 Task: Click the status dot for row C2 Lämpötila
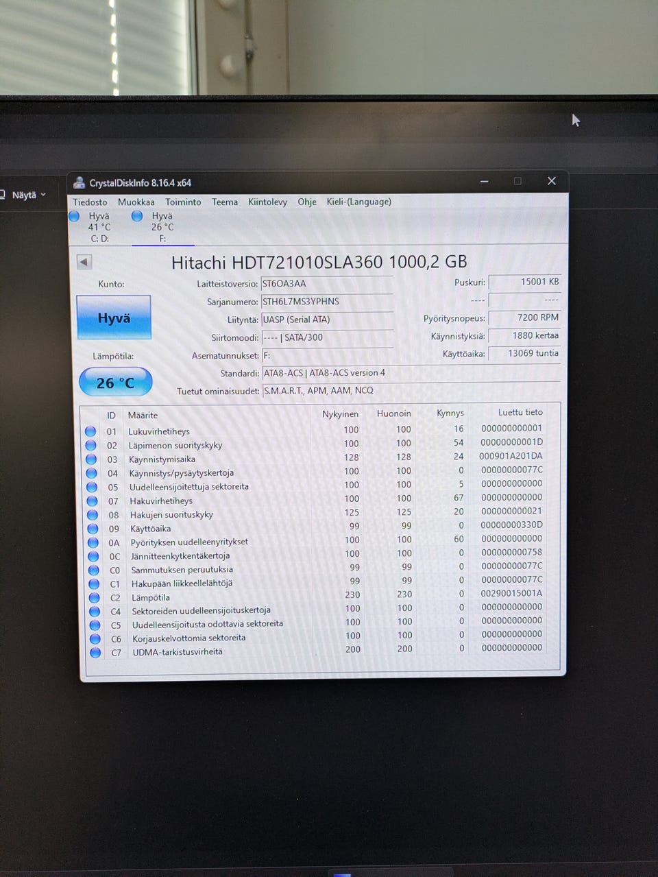point(94,598)
